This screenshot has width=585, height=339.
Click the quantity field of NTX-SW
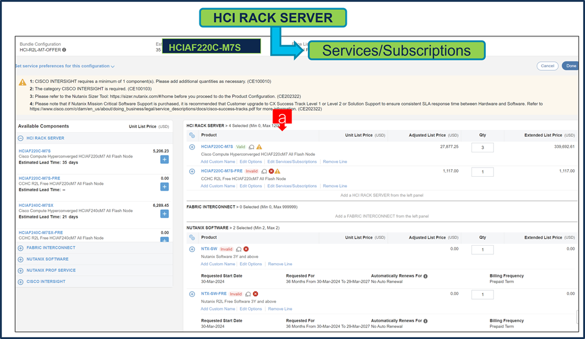point(482,250)
